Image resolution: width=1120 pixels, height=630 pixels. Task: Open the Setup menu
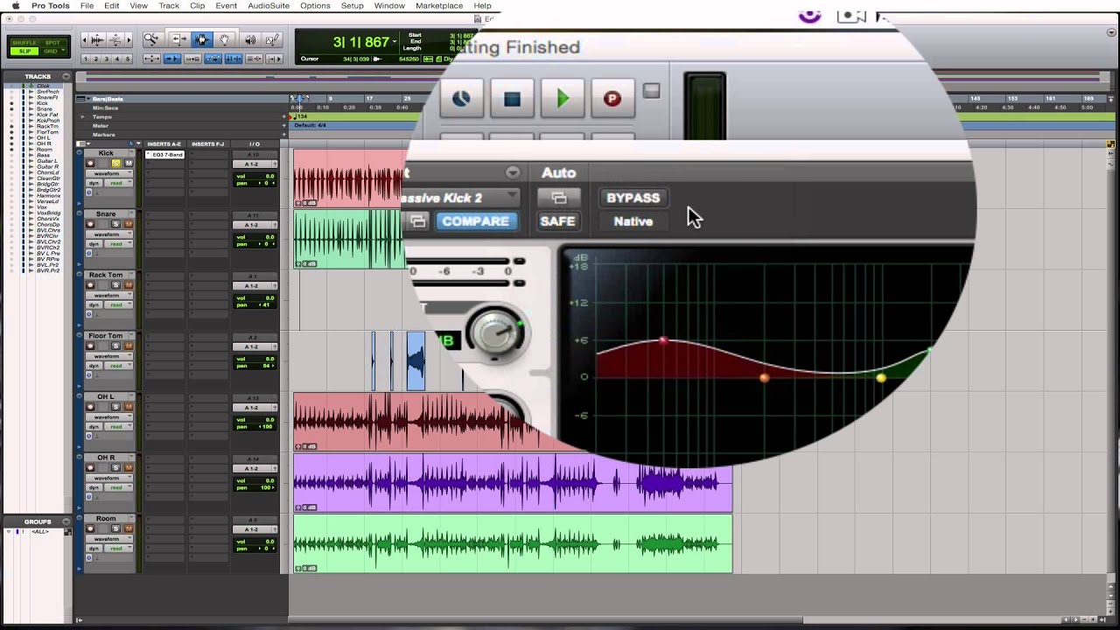pyautogui.click(x=353, y=6)
